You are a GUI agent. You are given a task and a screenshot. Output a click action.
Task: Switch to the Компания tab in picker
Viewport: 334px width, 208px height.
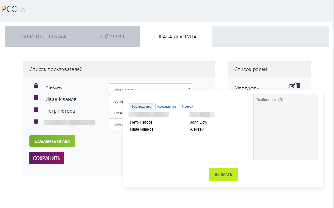167,107
